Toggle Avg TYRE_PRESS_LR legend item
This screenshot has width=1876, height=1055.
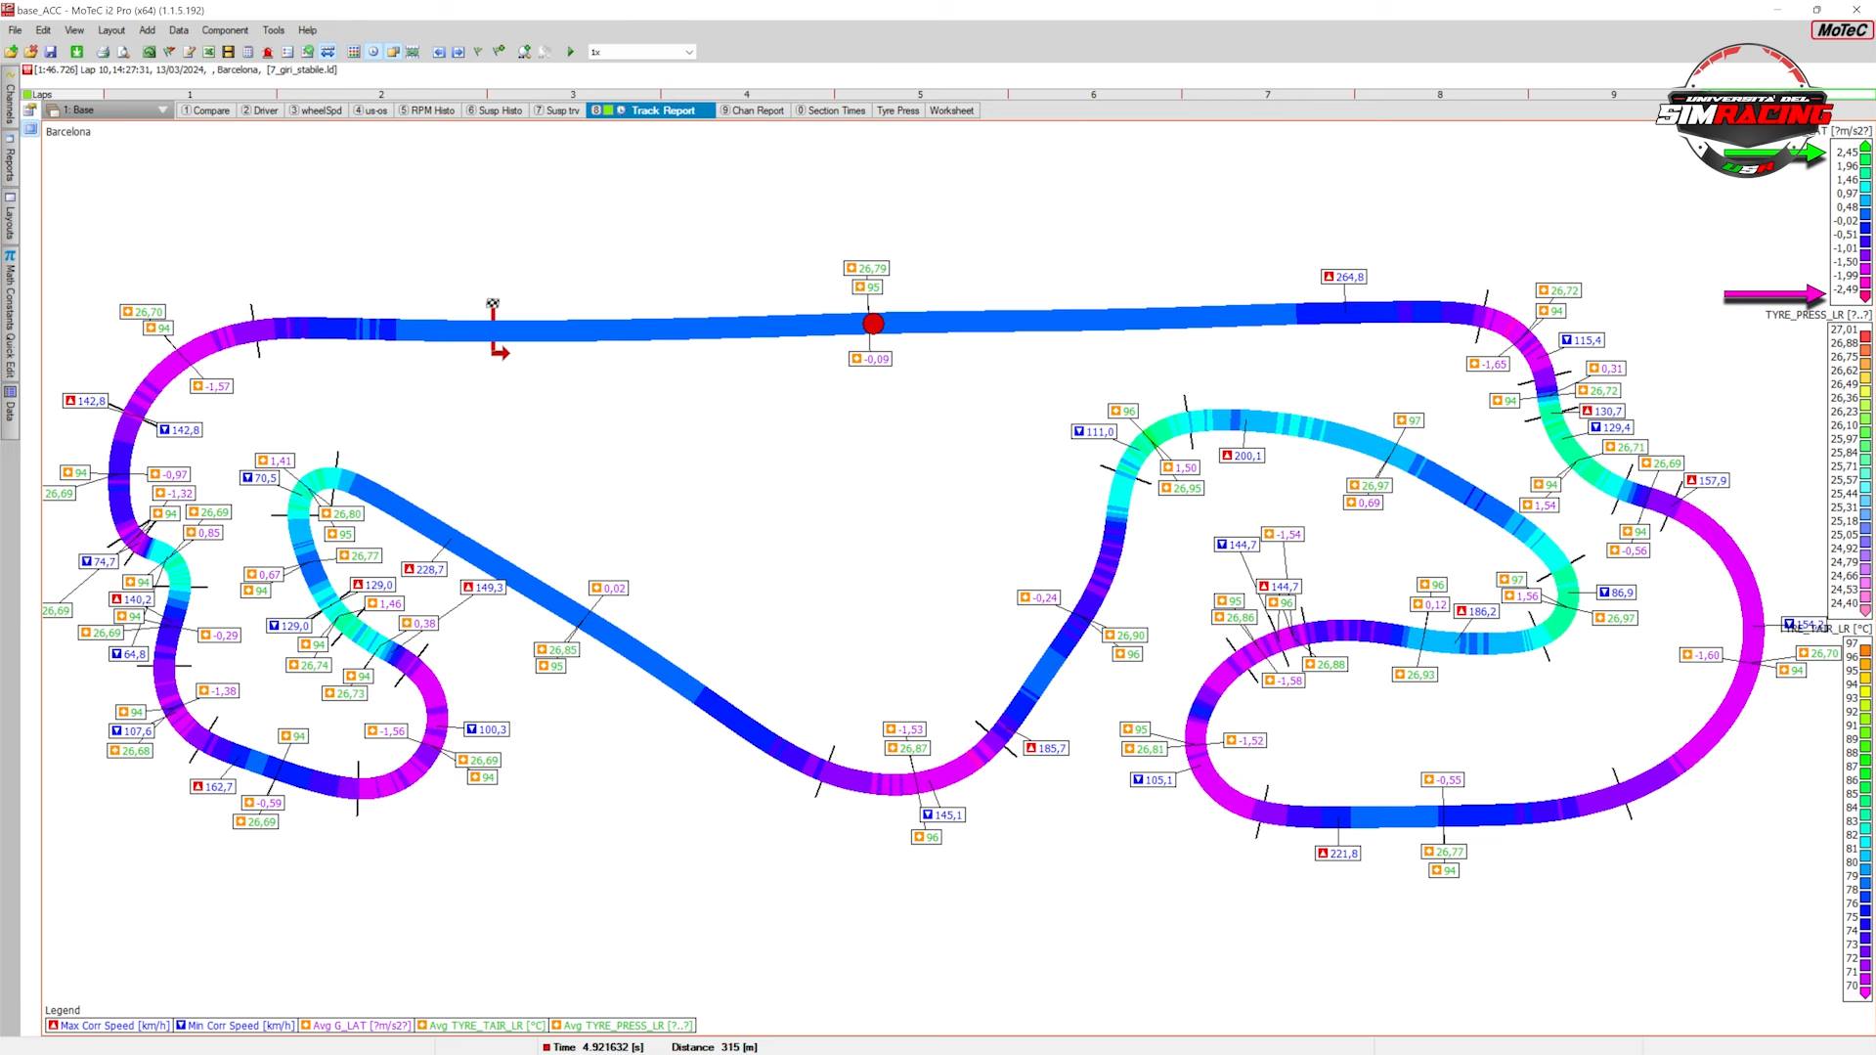(x=622, y=1026)
